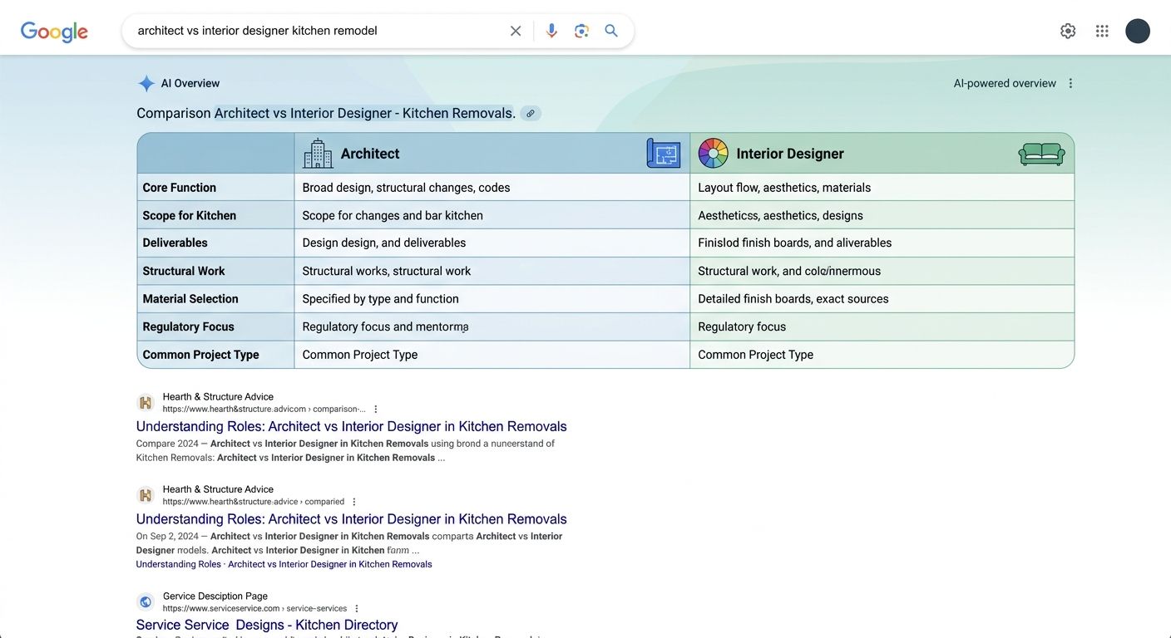Click the Google logo
Viewport: 1171px width, 638px height.
click(x=54, y=32)
